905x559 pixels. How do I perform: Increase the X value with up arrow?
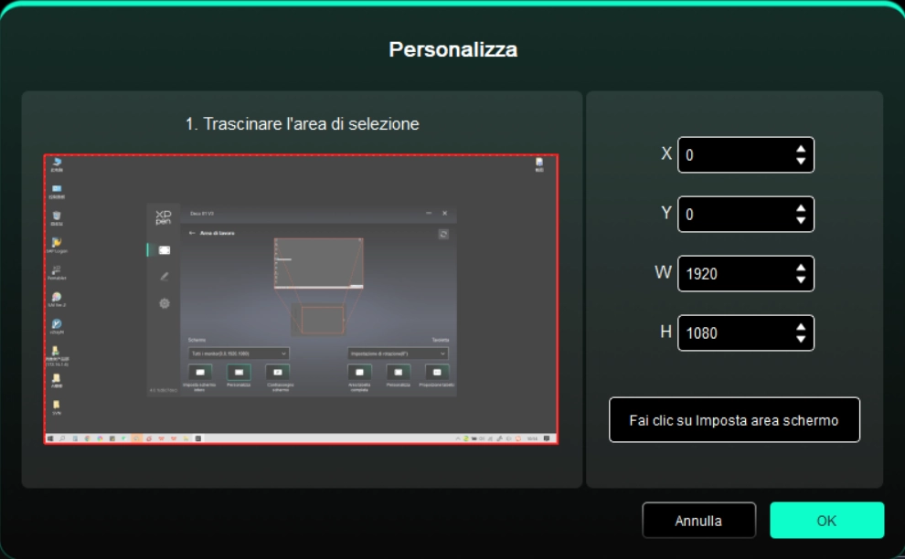coord(801,149)
